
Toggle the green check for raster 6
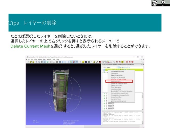pyautogui.click(x=104, y=104)
